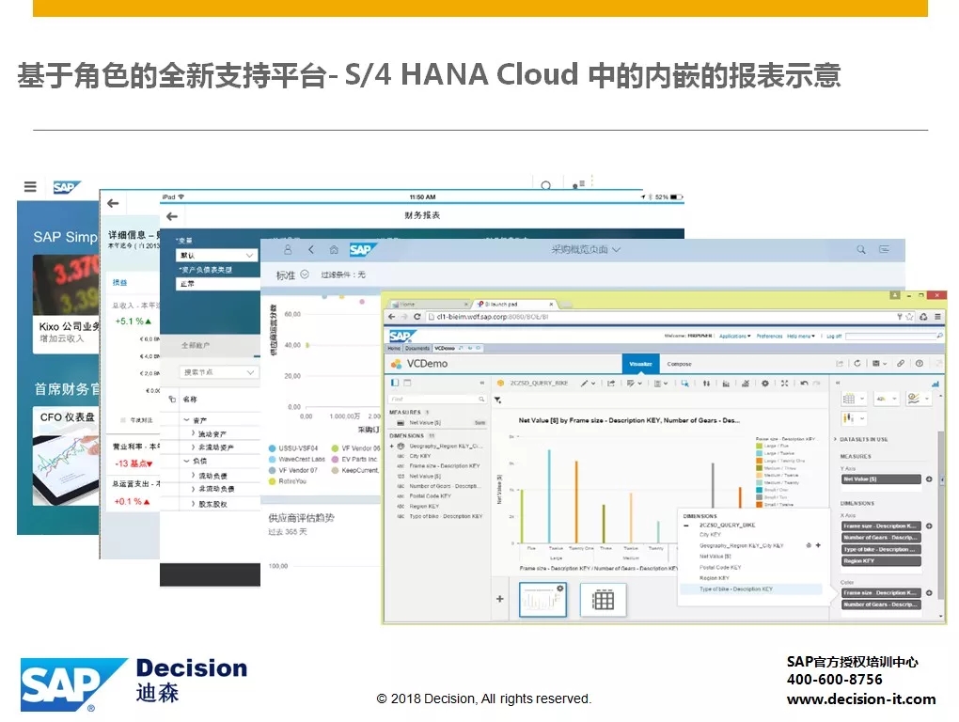Click back arrow in the 详细信息 window
Screen dimensions: 959x722
click(113, 204)
